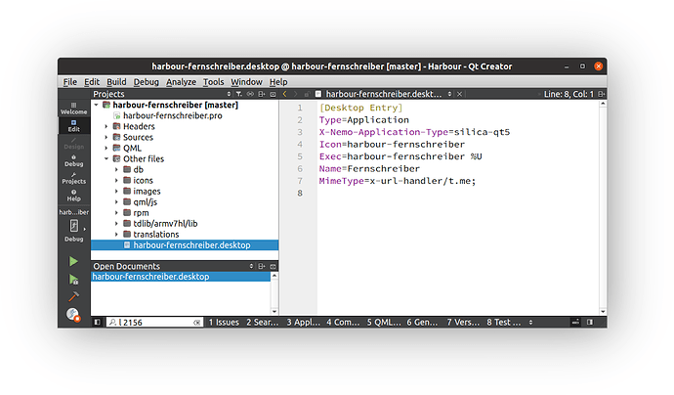This screenshot has width=674, height=395.
Task: Collapse the Other files node
Action: [x=106, y=158]
